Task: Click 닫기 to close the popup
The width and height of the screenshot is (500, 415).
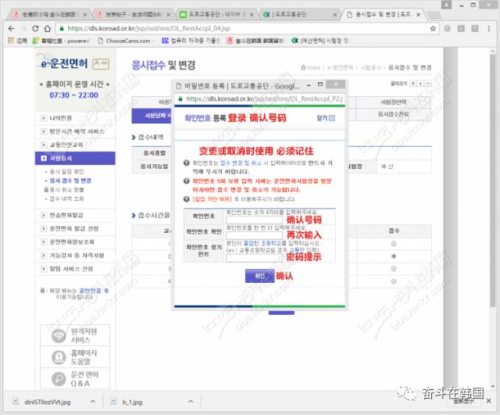Action: click(x=326, y=118)
